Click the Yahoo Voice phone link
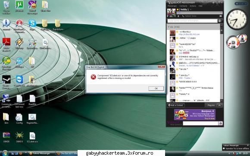The image size is (250, 156). [x=189, y=16]
